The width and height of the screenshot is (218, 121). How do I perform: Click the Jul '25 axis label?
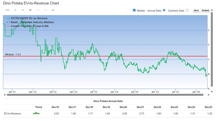point(175,92)
